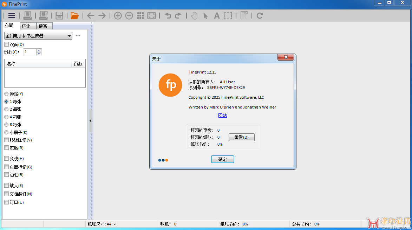Go to previous page with left arrow
The width and height of the screenshot is (412, 230).
click(91, 16)
